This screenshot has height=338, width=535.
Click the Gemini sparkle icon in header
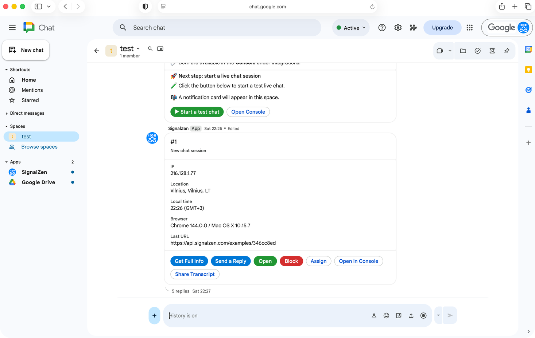pos(413,28)
